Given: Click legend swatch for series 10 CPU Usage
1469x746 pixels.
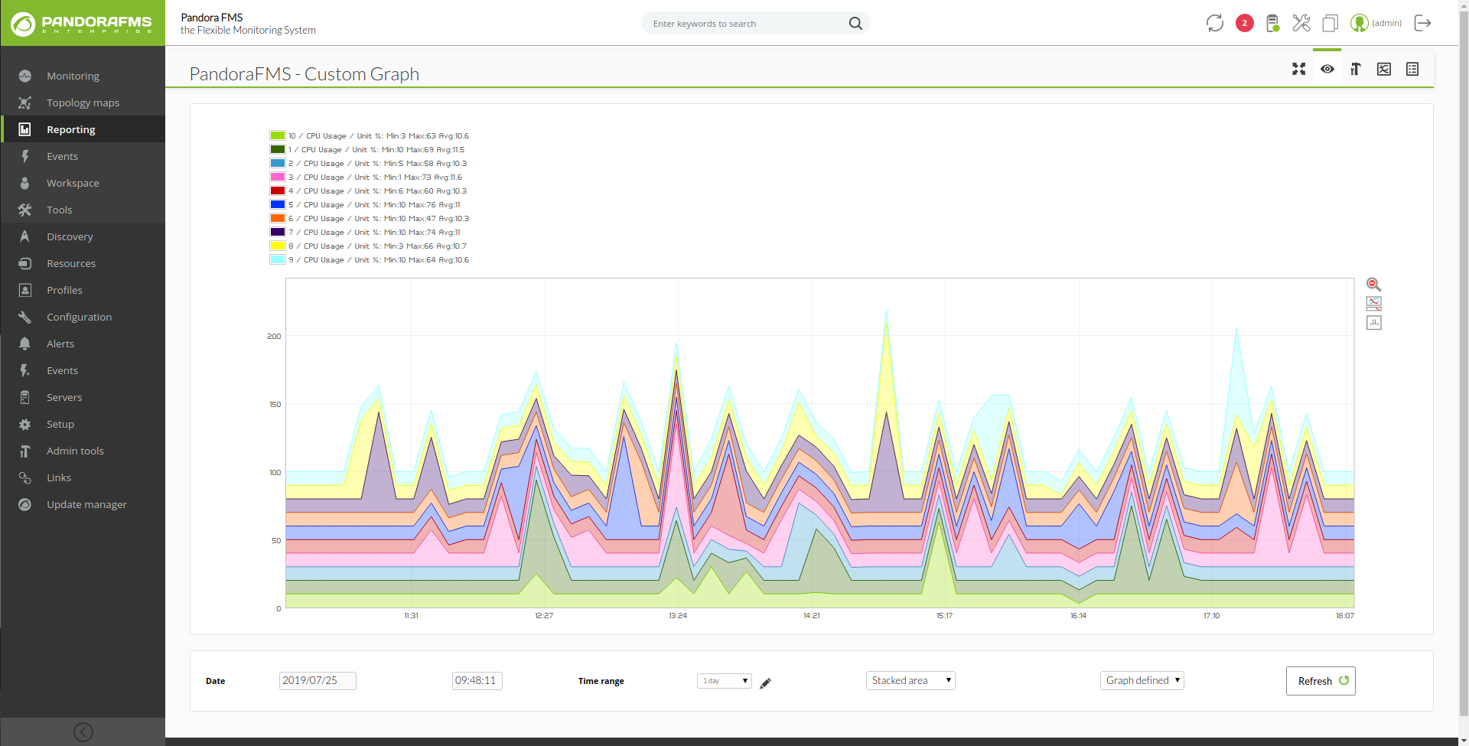Looking at the screenshot, I should pos(277,135).
